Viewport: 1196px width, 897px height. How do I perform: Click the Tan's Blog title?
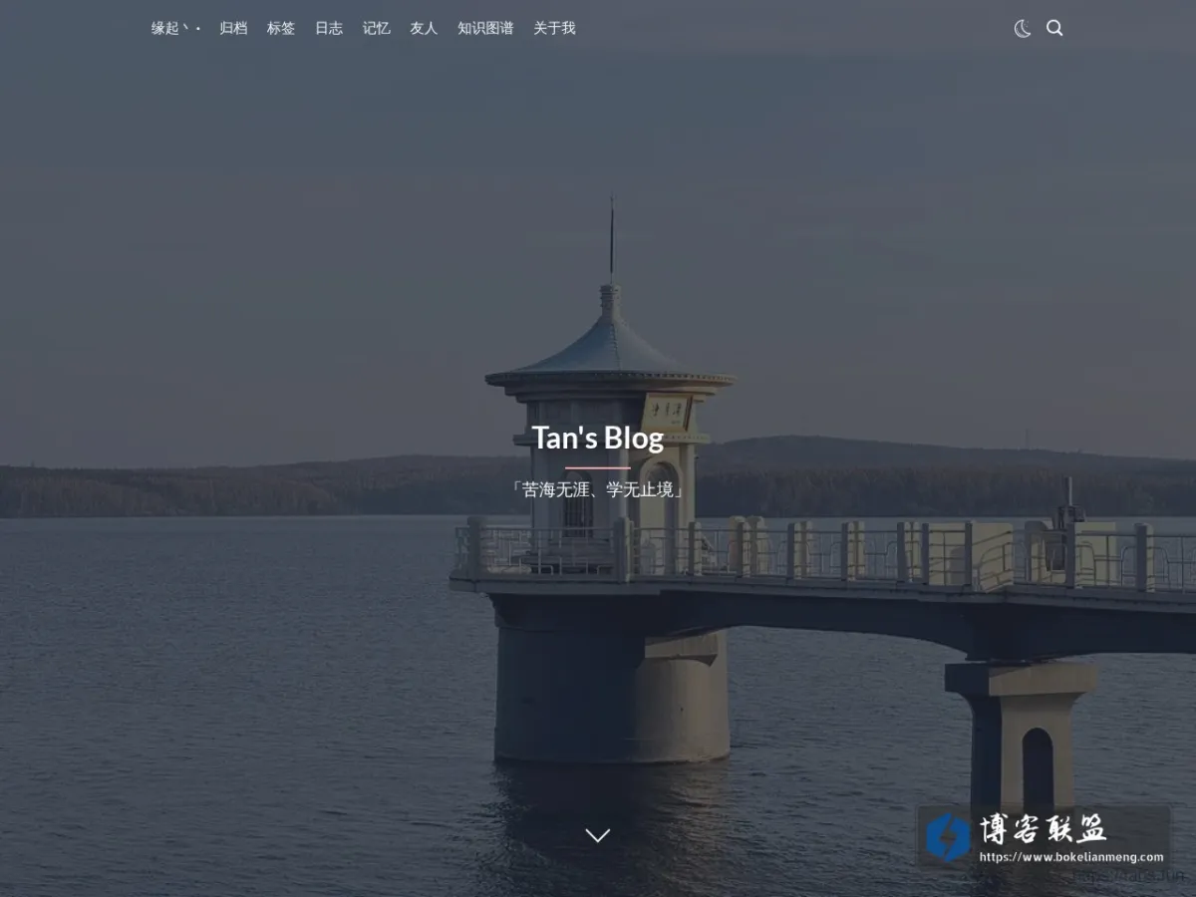coord(598,438)
